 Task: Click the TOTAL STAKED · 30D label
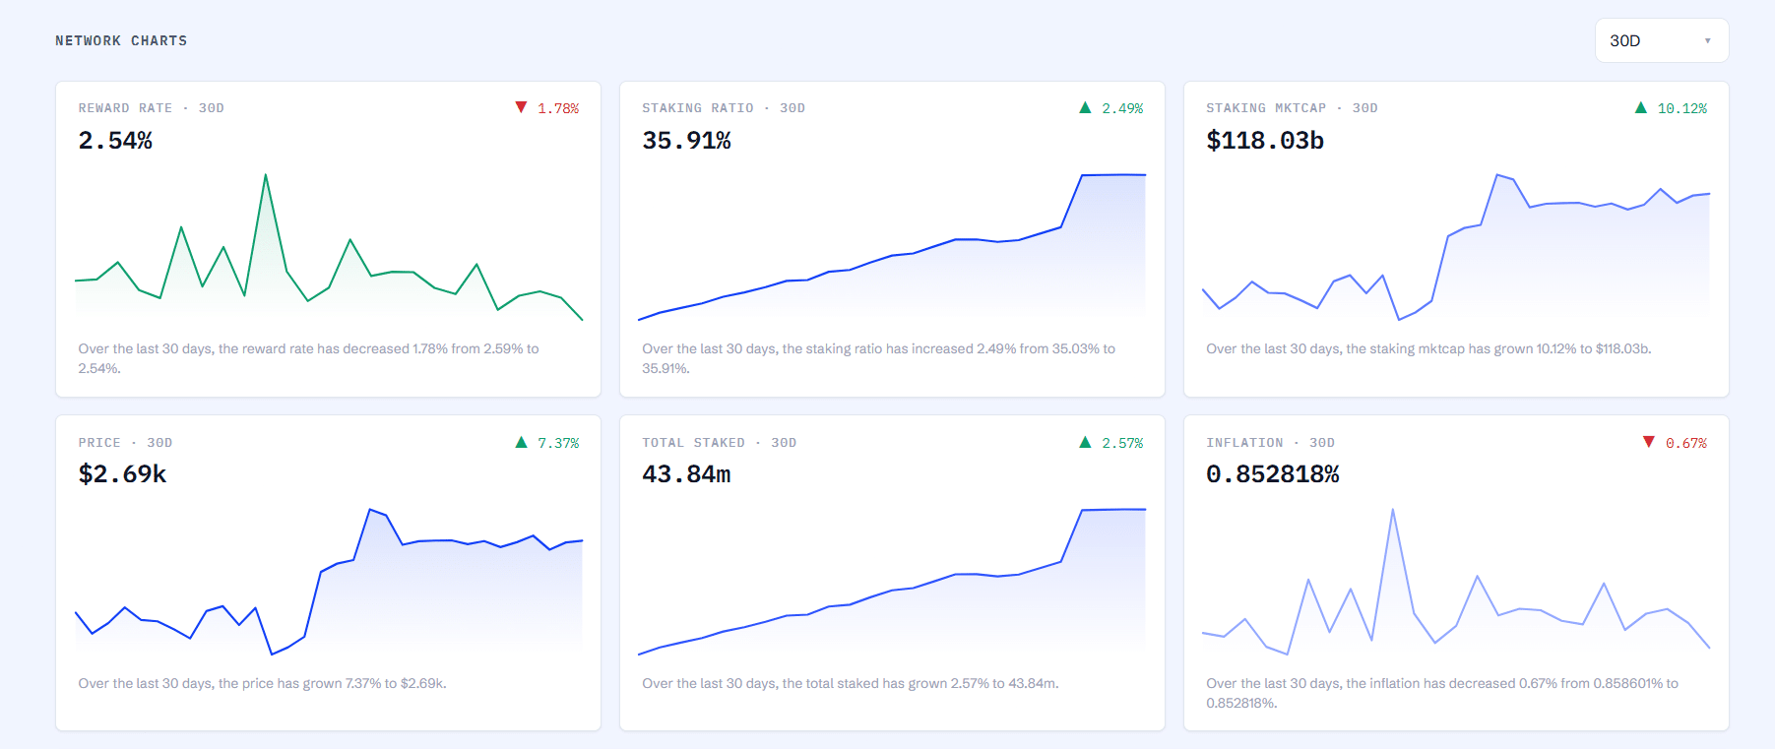(x=720, y=443)
